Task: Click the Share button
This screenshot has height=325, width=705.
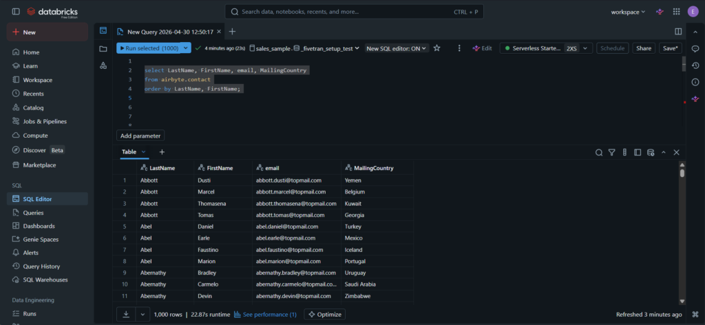Action: coord(644,48)
